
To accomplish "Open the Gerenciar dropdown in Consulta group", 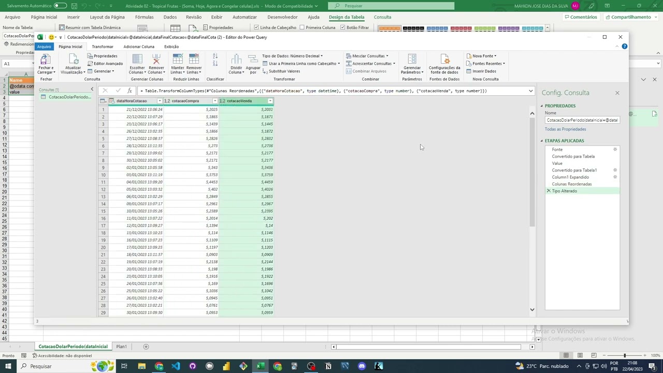I will pos(104,71).
